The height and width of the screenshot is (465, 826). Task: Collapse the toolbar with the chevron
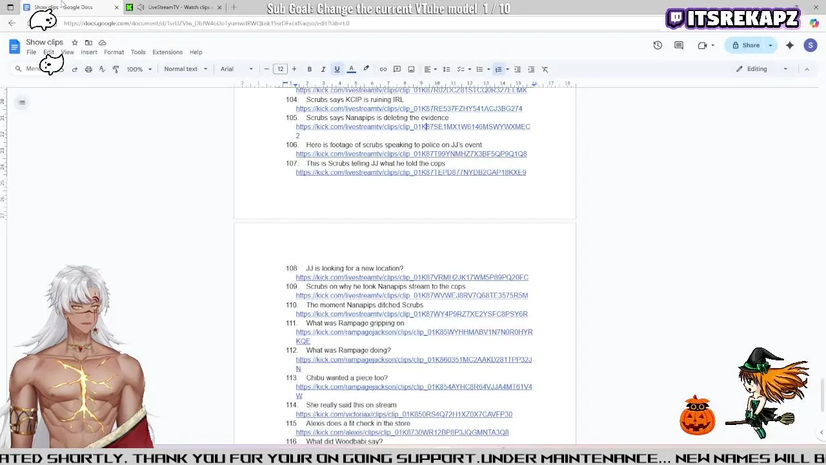pyautogui.click(x=807, y=69)
